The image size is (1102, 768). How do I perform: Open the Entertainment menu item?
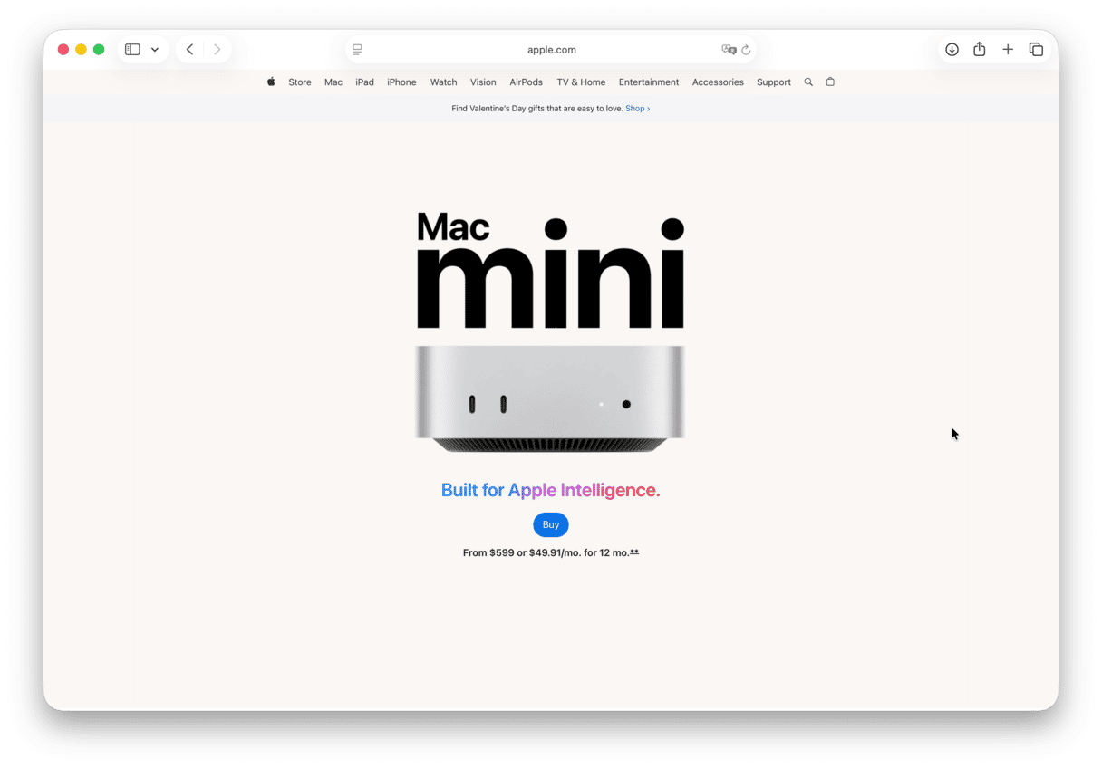648,82
